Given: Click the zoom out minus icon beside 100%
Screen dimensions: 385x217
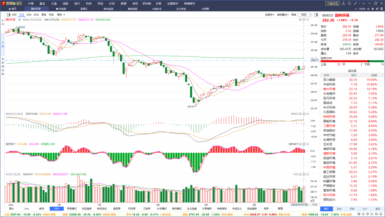Looking at the screenshot, I should 356,9.
